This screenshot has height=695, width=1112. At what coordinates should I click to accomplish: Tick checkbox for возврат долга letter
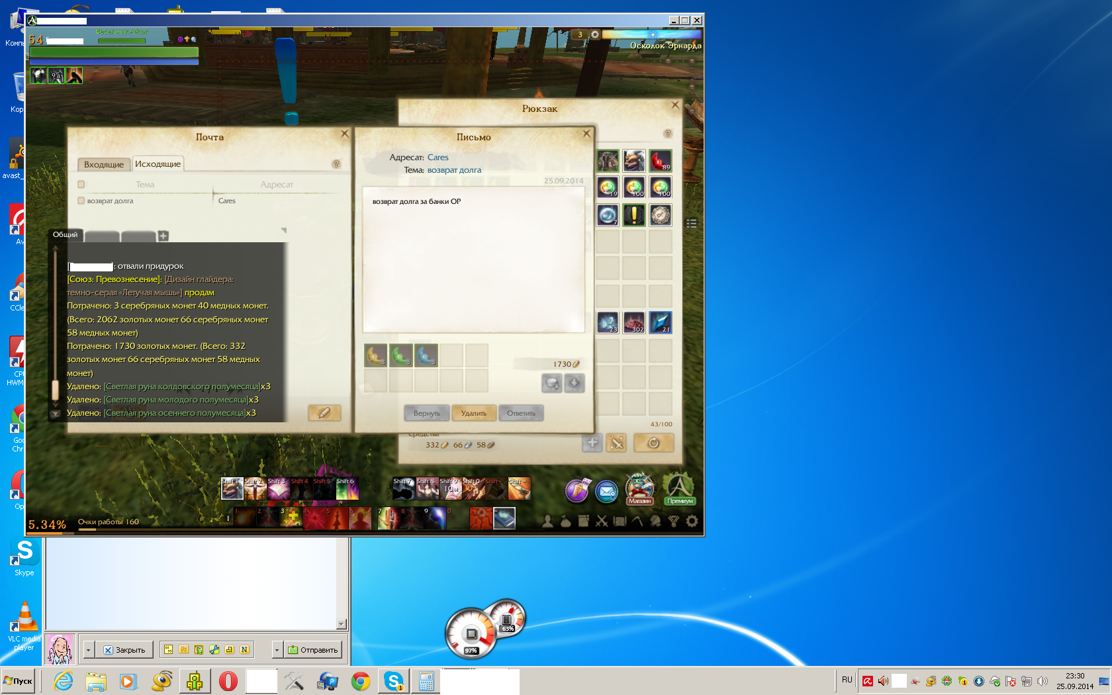click(81, 201)
